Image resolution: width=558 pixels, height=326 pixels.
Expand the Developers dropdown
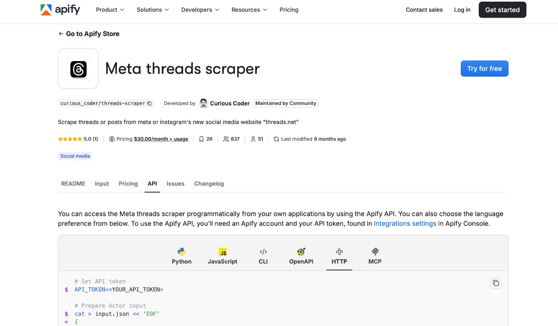click(x=200, y=10)
